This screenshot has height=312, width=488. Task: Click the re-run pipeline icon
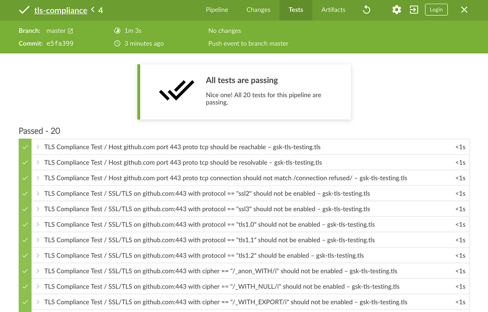(366, 10)
